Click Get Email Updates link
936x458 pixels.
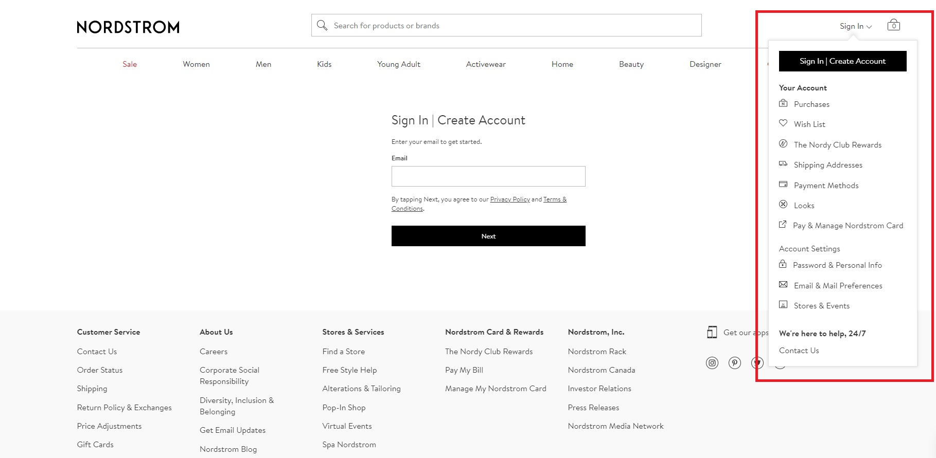(x=233, y=430)
